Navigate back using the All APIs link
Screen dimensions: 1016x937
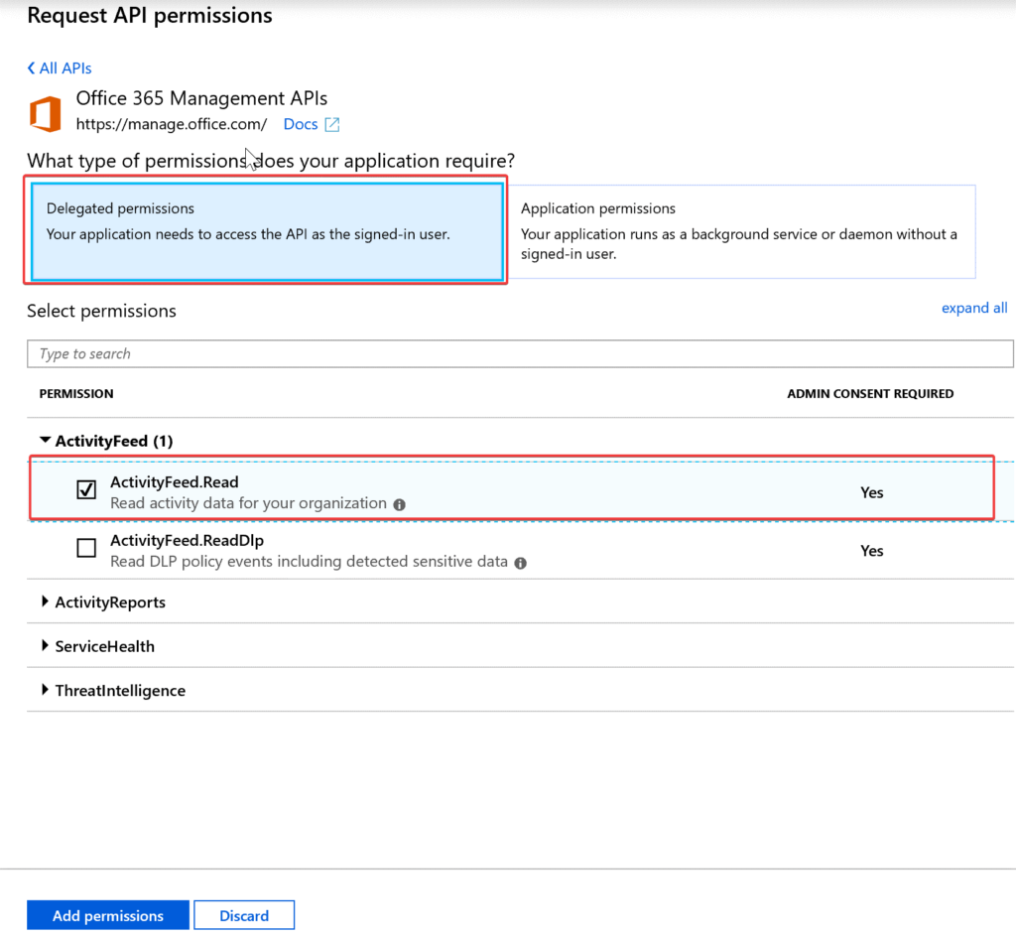click(65, 67)
